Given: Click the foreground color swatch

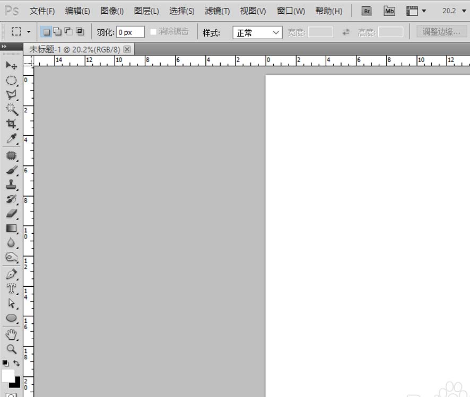Looking at the screenshot, I should (x=7, y=375).
